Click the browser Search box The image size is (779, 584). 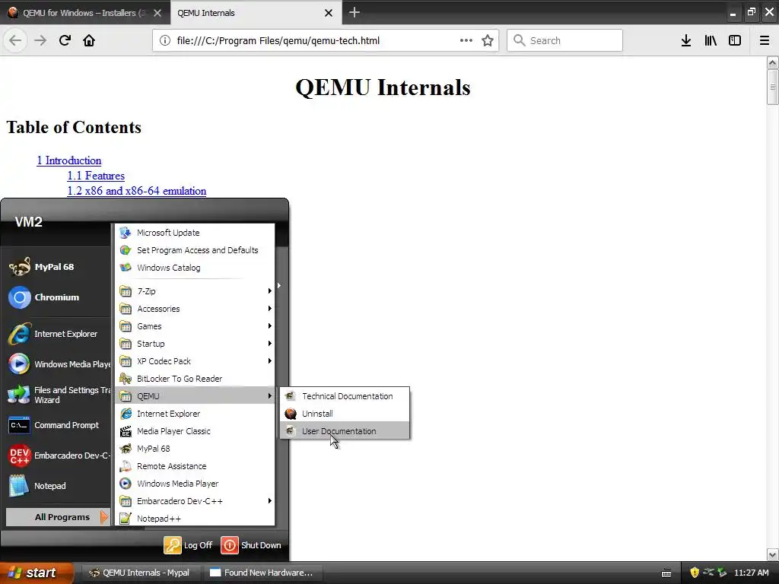(564, 40)
